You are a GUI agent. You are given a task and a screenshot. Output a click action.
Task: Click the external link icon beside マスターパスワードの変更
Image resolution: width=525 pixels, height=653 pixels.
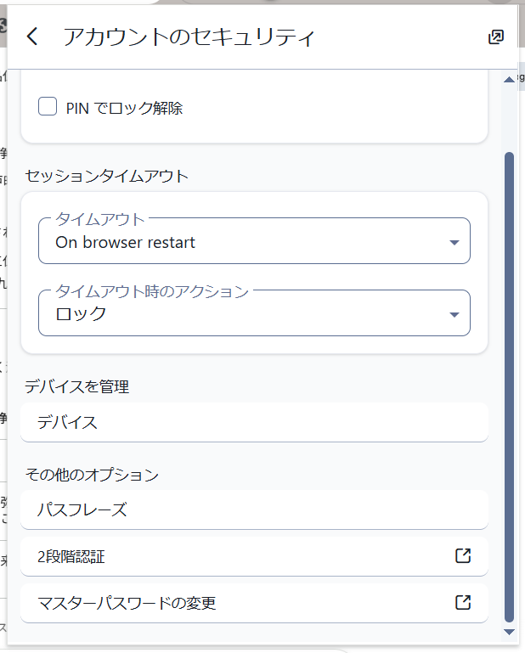[463, 603]
